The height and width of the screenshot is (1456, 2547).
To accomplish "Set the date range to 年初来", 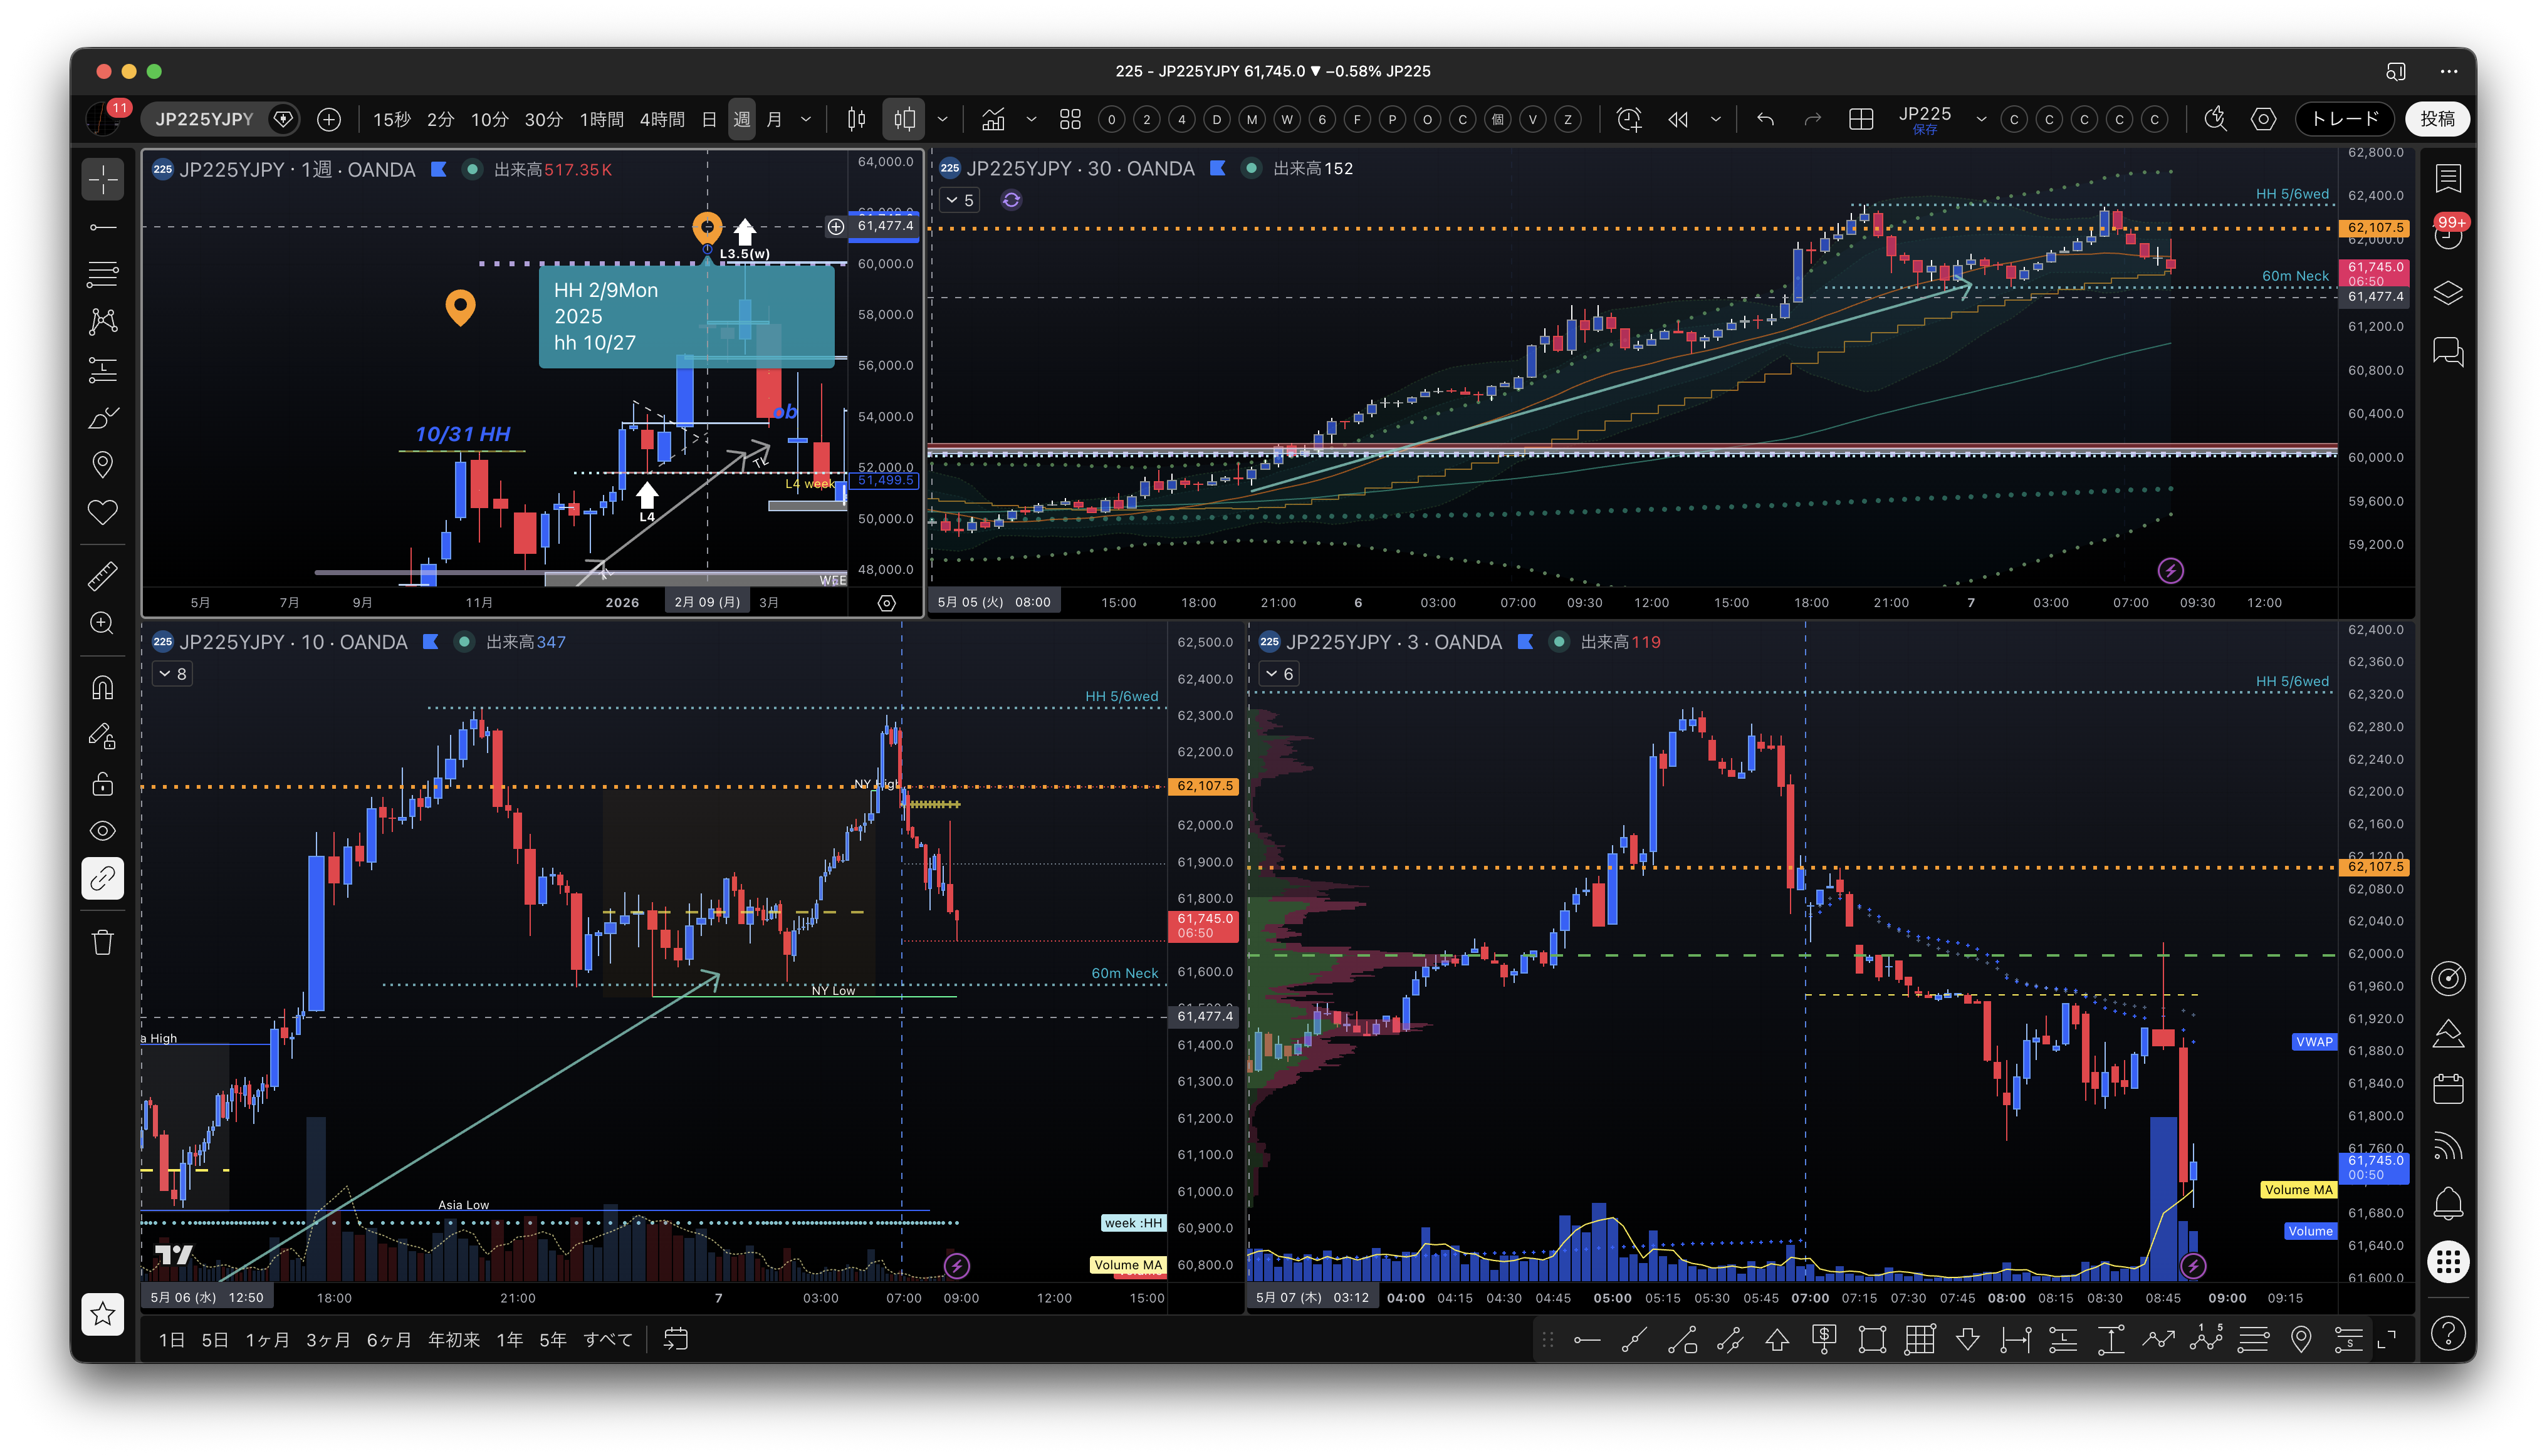I will [453, 1339].
